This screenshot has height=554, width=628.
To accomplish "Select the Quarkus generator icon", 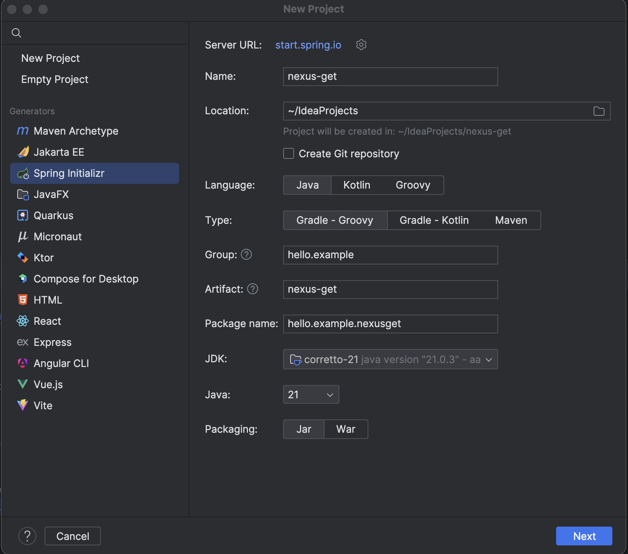I will pos(23,216).
